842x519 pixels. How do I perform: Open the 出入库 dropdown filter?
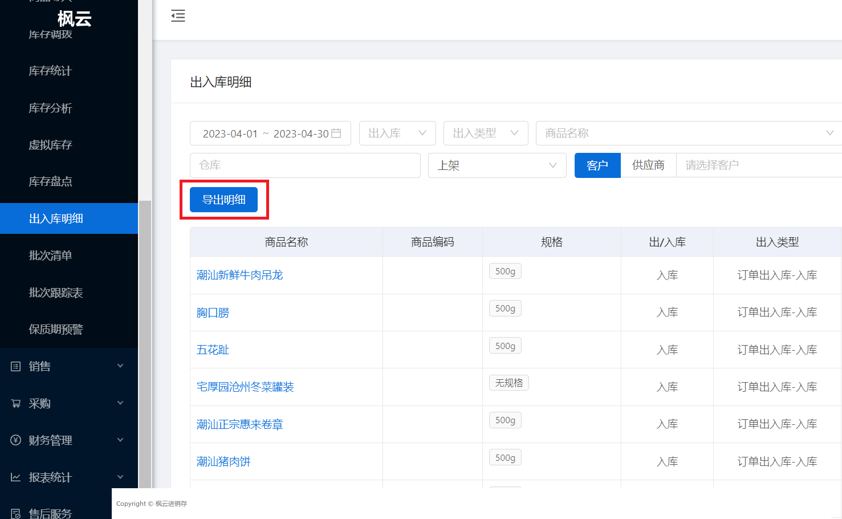tap(397, 133)
